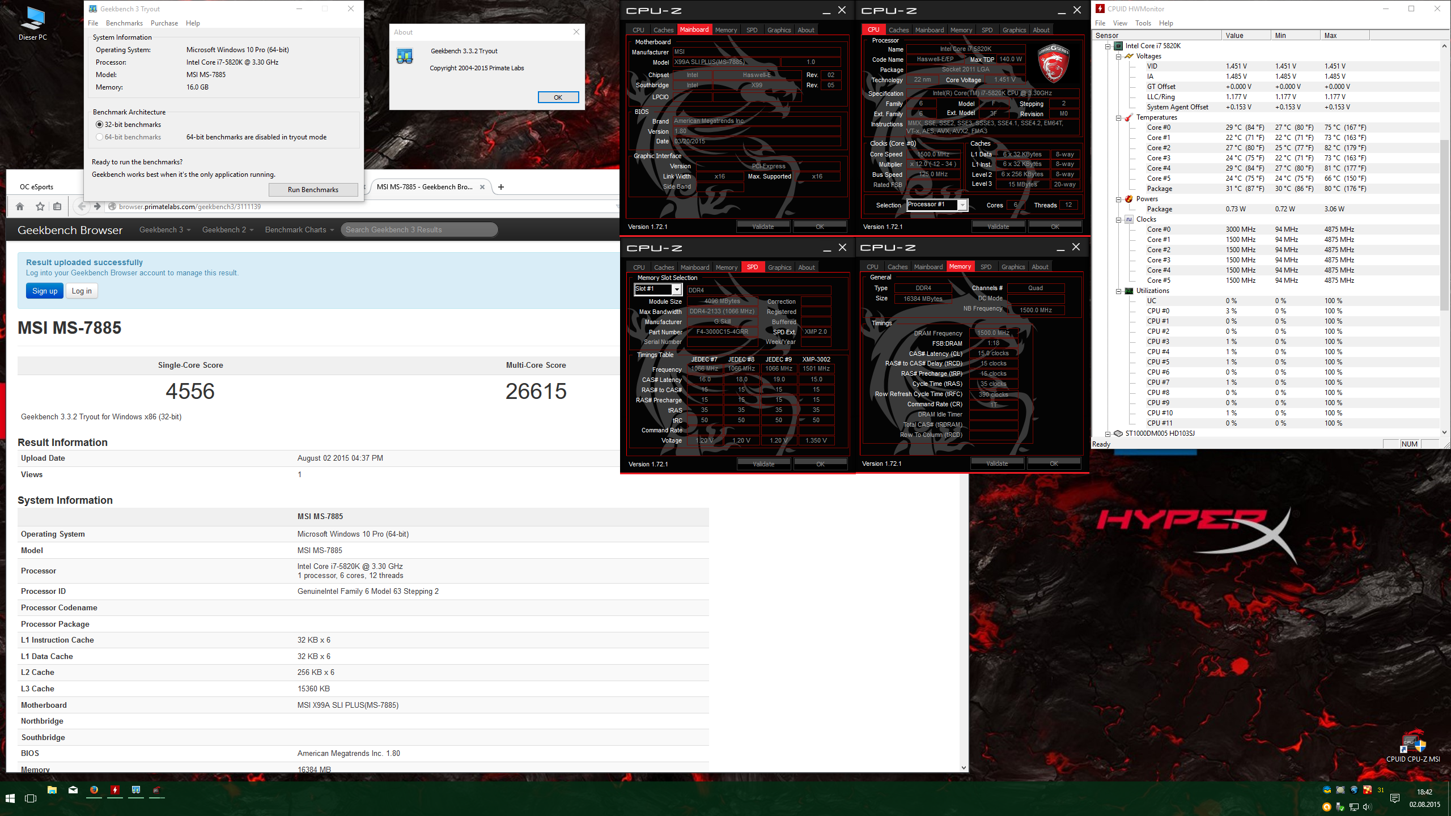Click the Temperatures thermometer icon in HWMonitor
This screenshot has height=816, width=1451.
[1129, 117]
